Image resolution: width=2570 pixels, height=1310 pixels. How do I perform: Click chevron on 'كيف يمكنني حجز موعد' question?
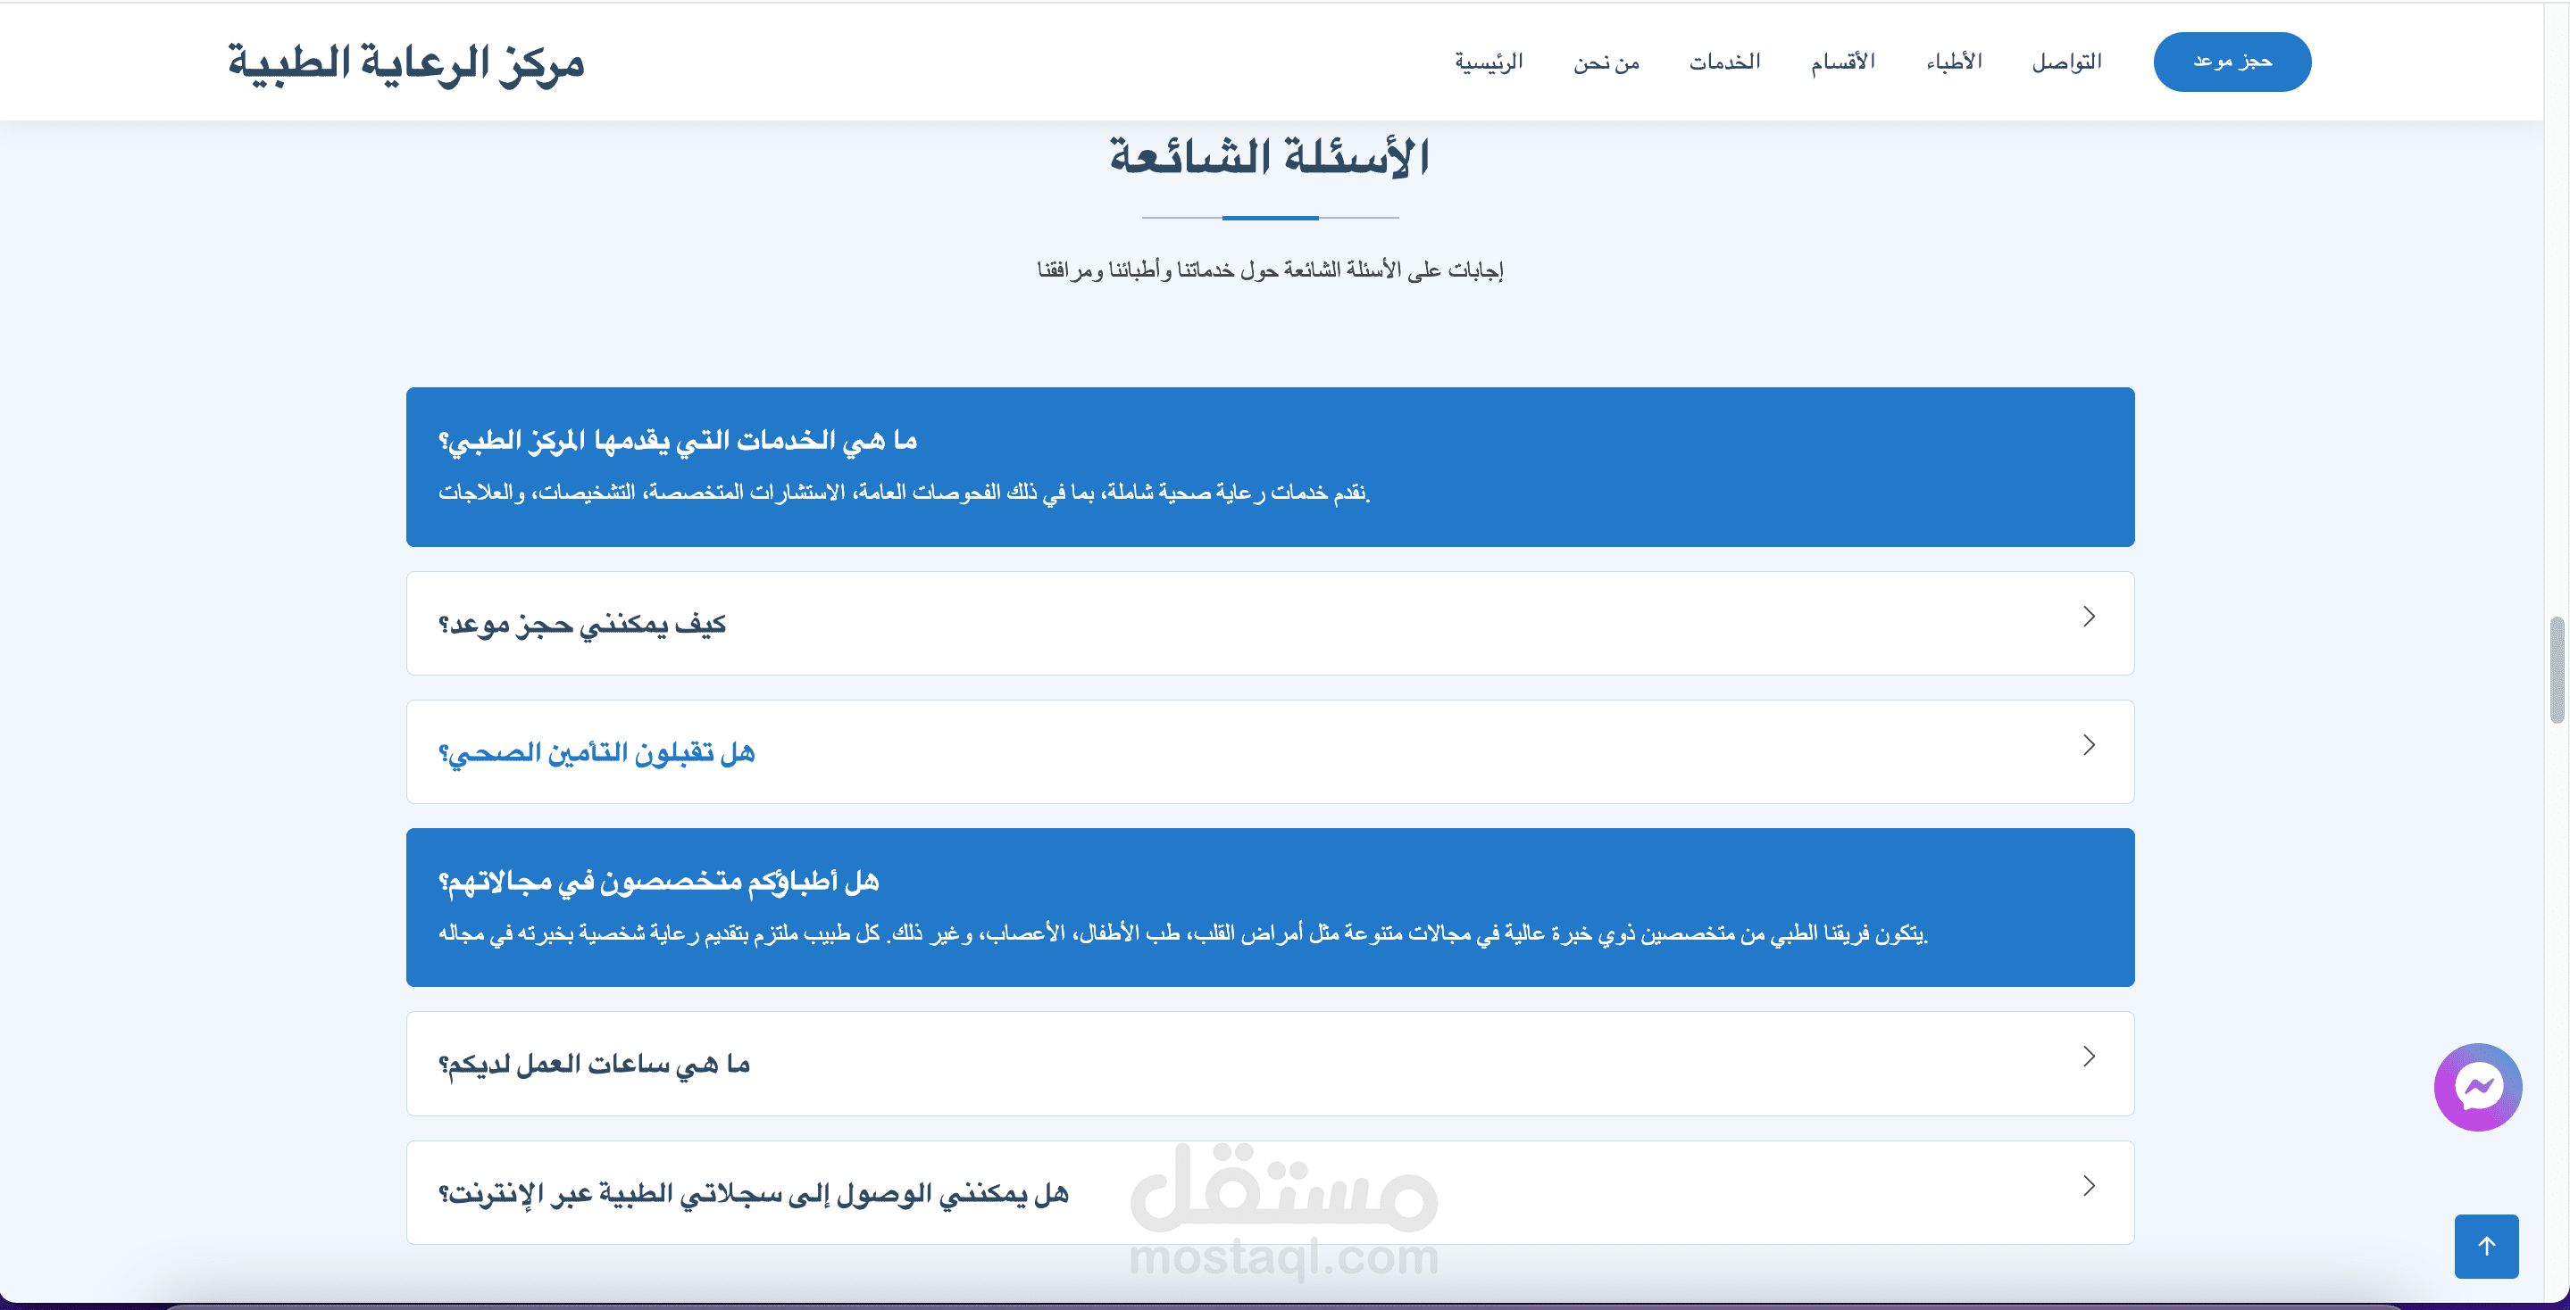[2088, 618]
